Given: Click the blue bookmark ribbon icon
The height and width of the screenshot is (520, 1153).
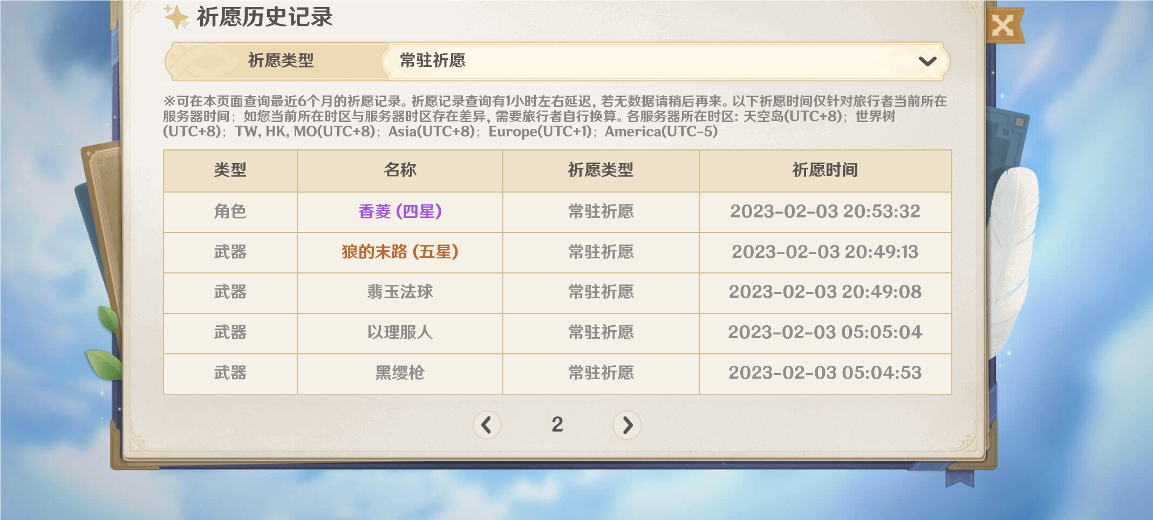Looking at the screenshot, I should click(x=960, y=477).
